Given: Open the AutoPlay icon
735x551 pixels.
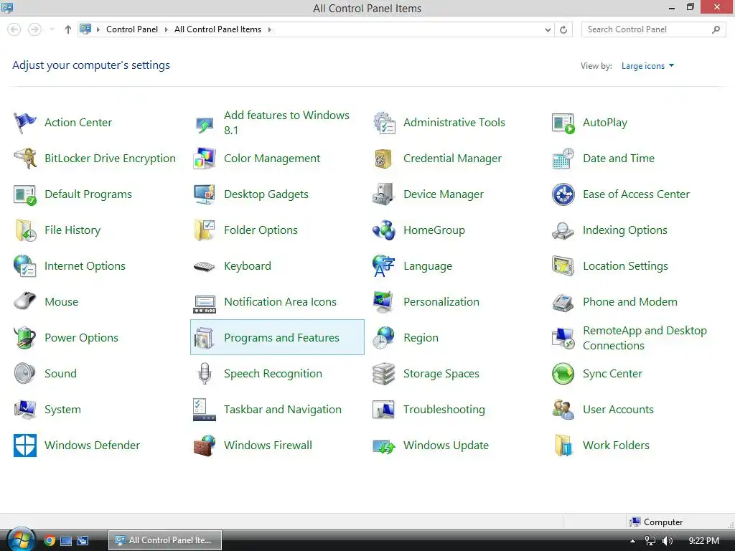Looking at the screenshot, I should [563, 123].
